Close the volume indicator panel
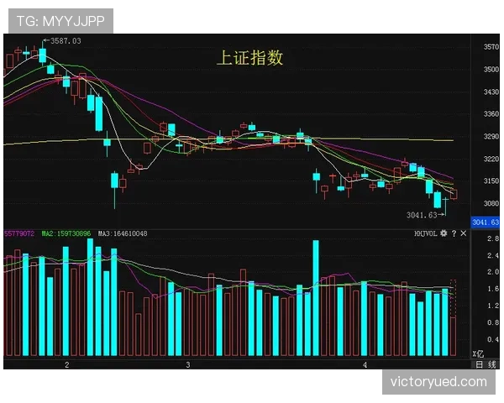The image size is (504, 403). [463, 233]
